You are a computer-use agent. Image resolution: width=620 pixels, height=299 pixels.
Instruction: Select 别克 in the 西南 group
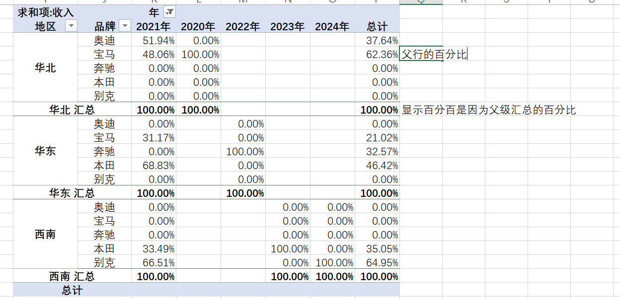pos(104,262)
